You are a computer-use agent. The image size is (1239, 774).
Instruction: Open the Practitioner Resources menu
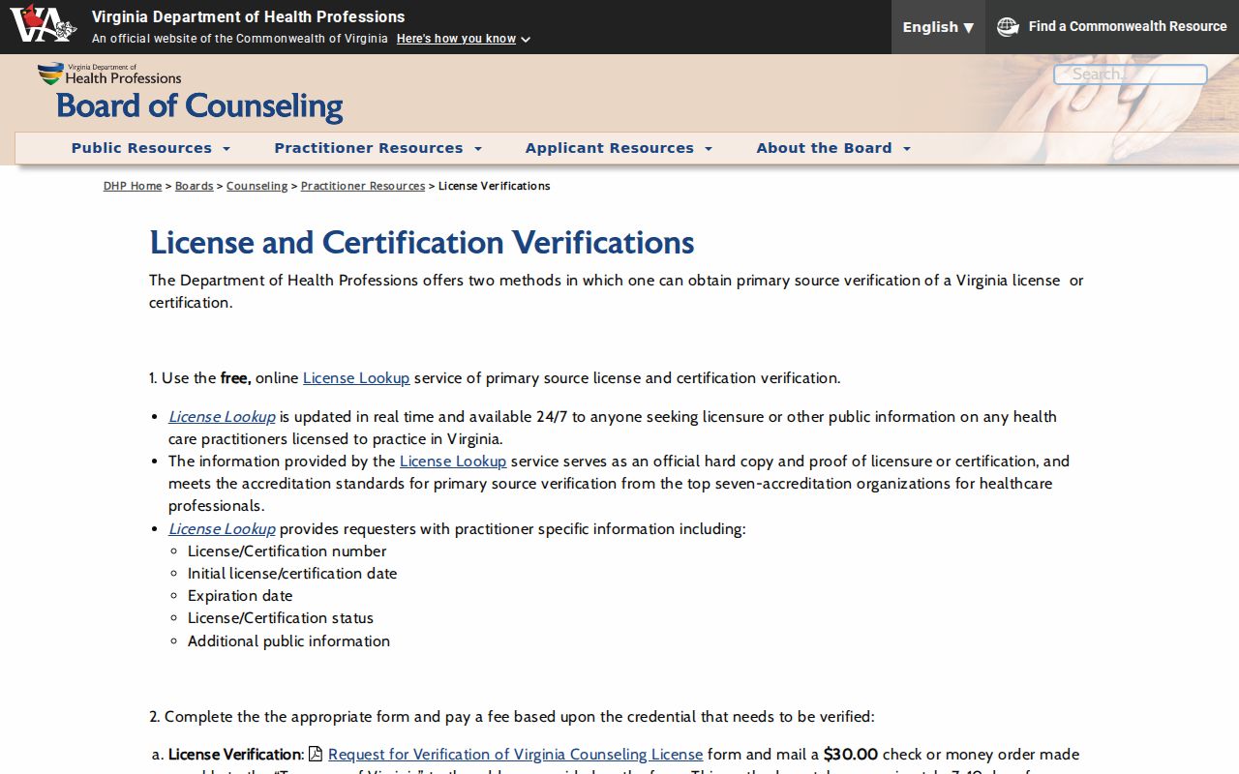(378, 148)
